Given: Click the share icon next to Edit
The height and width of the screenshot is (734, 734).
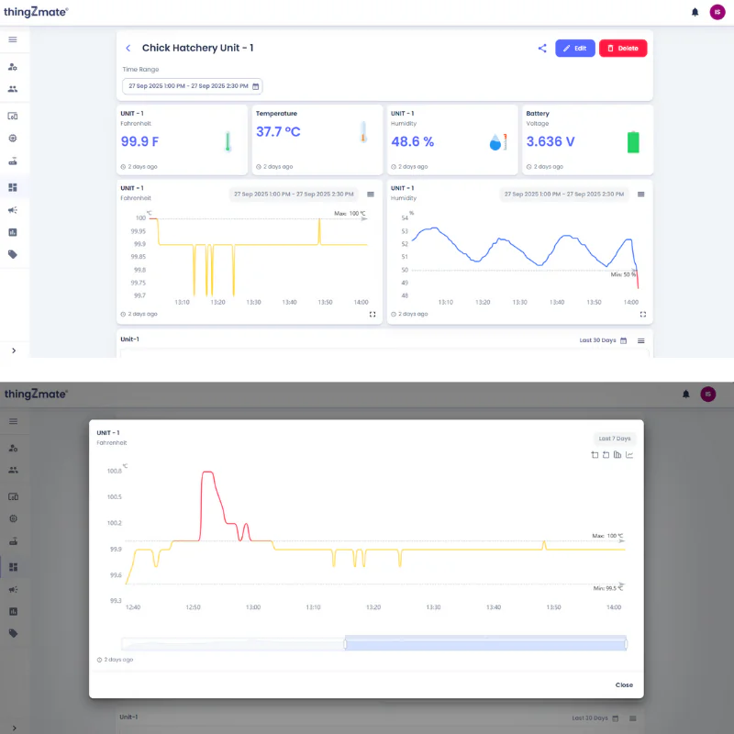Looking at the screenshot, I should [x=542, y=49].
